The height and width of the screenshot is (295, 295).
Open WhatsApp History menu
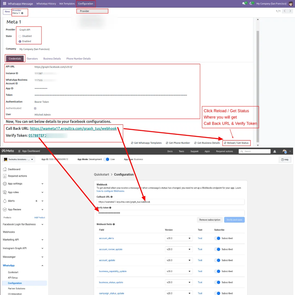tap(46, 4)
